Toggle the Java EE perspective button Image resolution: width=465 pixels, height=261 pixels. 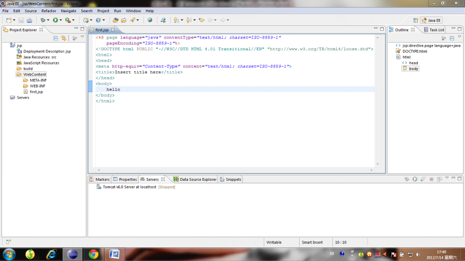[431, 20]
